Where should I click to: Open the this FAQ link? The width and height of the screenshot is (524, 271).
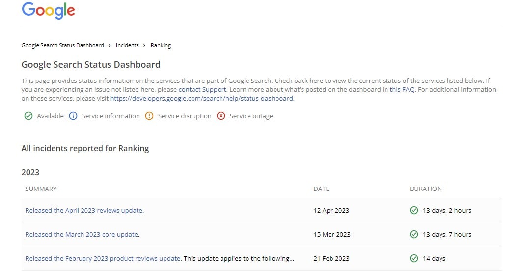coord(402,89)
